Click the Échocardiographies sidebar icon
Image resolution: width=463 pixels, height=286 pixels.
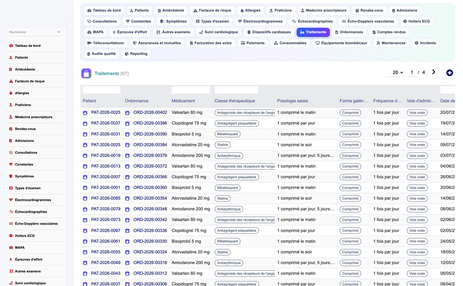(11, 212)
